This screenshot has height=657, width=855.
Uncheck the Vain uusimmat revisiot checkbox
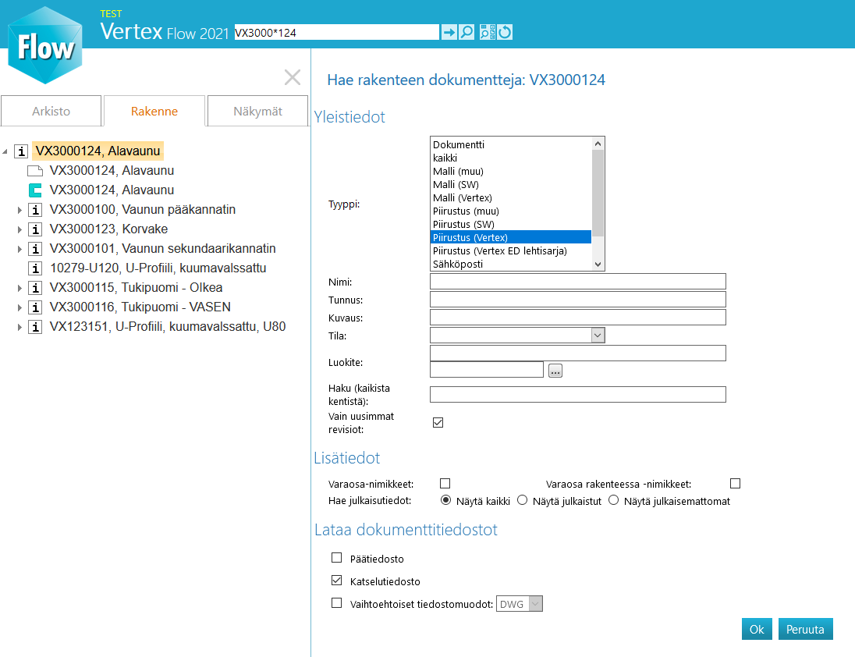(438, 423)
